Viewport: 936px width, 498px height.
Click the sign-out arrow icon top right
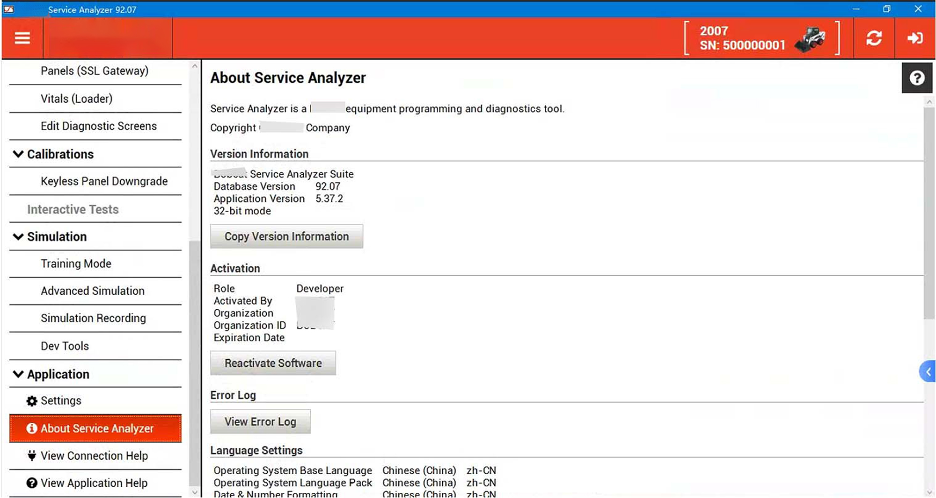pyautogui.click(x=915, y=38)
